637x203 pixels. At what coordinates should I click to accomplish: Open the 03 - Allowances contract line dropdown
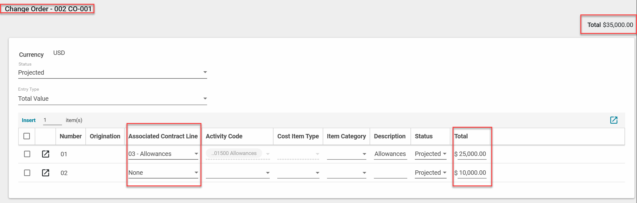pos(163,154)
